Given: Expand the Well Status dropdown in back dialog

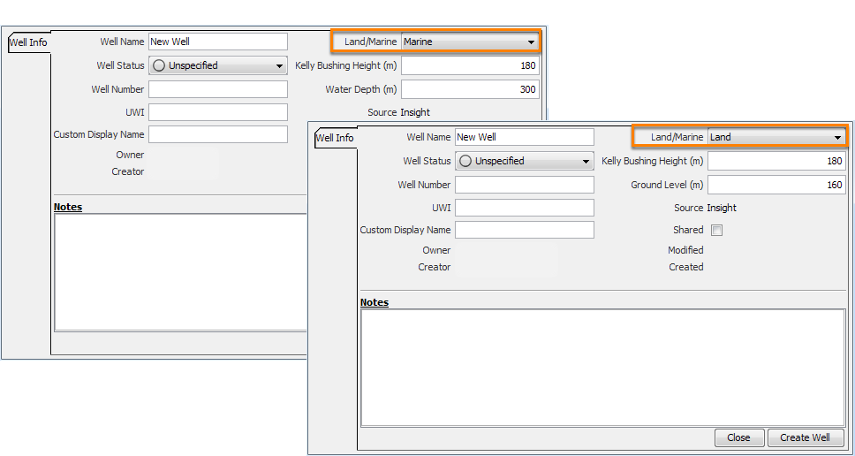Looking at the screenshot, I should click(x=218, y=65).
